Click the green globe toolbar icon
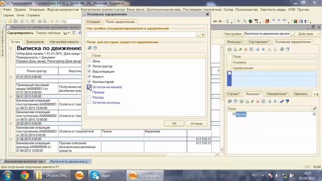 click(x=251, y=21)
